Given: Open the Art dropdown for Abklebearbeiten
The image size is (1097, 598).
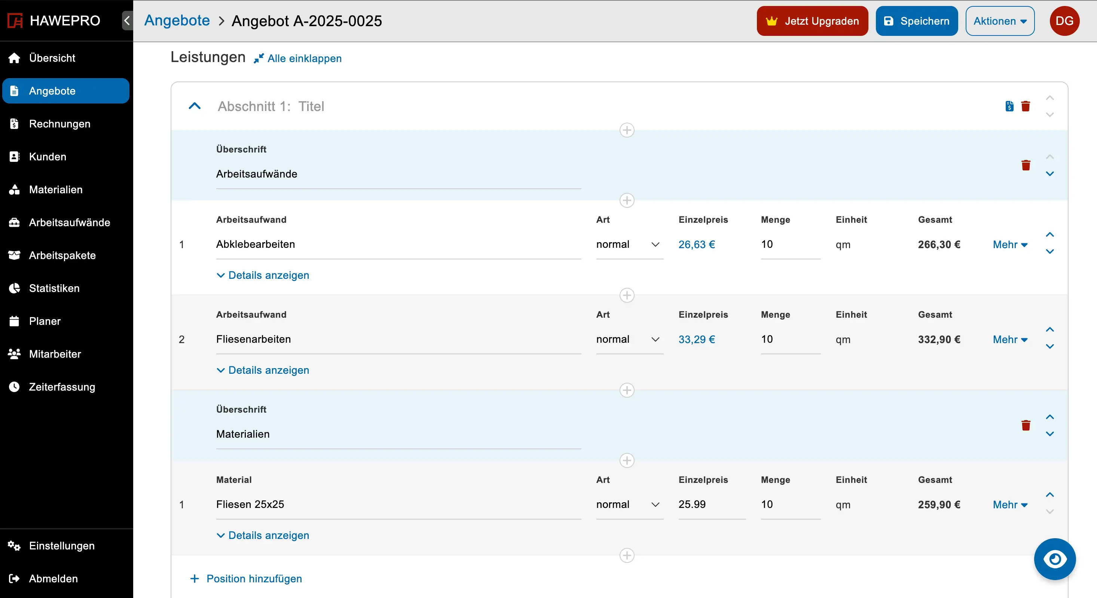Looking at the screenshot, I should click(x=629, y=244).
